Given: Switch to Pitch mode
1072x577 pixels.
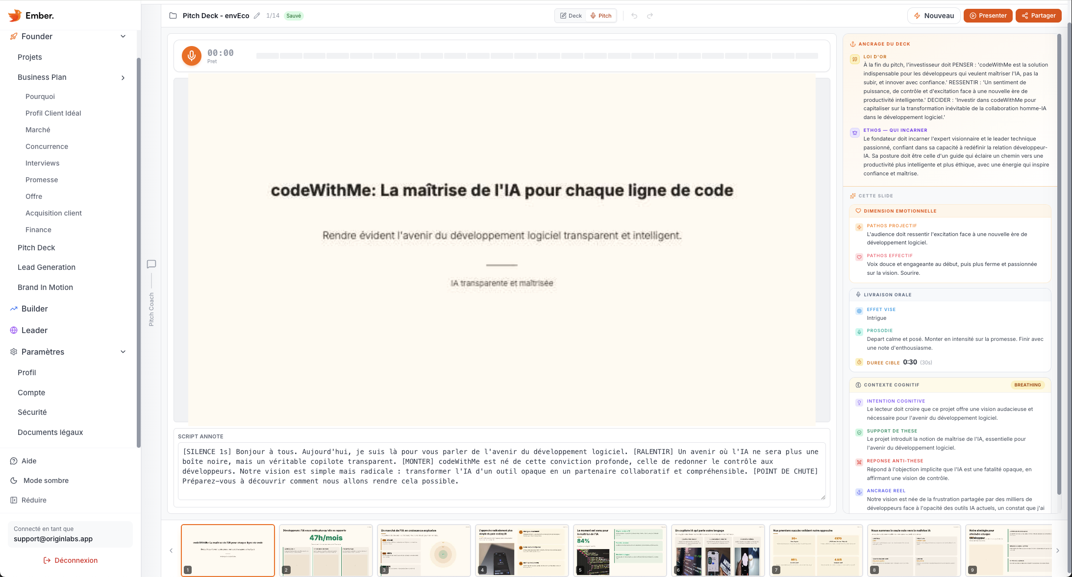Looking at the screenshot, I should click(600, 15).
